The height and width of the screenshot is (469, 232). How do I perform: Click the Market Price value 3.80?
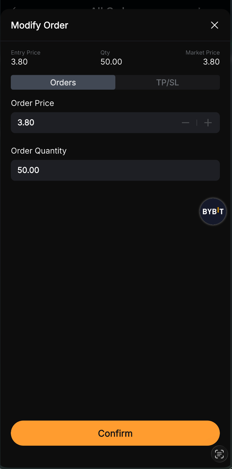click(x=211, y=61)
